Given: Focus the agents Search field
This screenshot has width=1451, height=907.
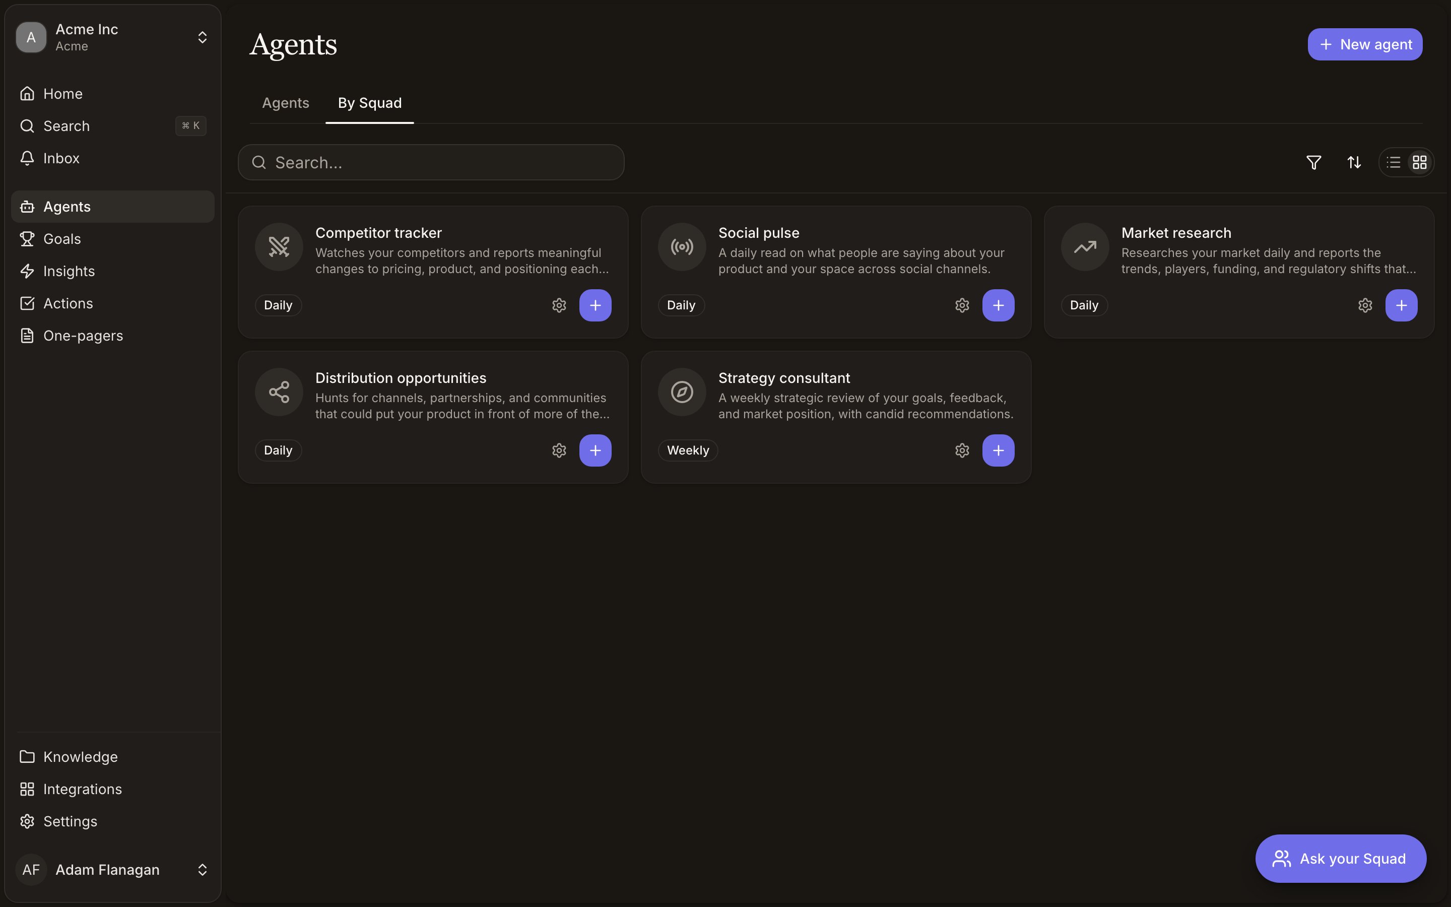Looking at the screenshot, I should coord(431,163).
